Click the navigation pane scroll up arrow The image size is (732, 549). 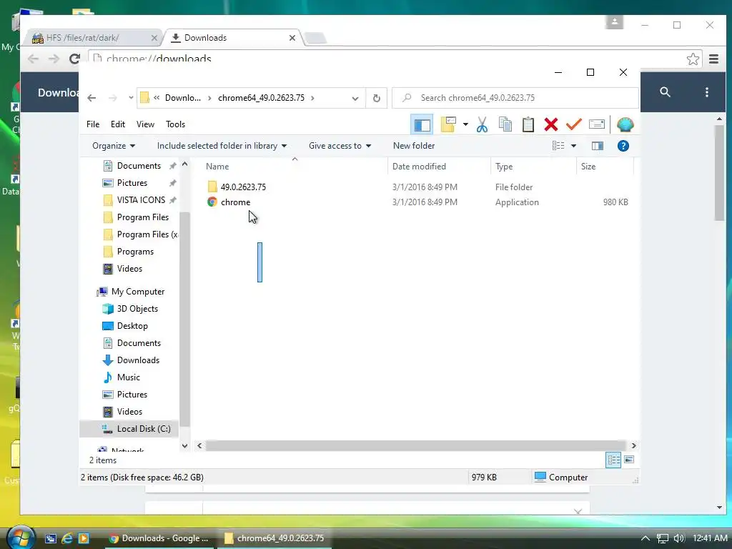[x=184, y=164]
